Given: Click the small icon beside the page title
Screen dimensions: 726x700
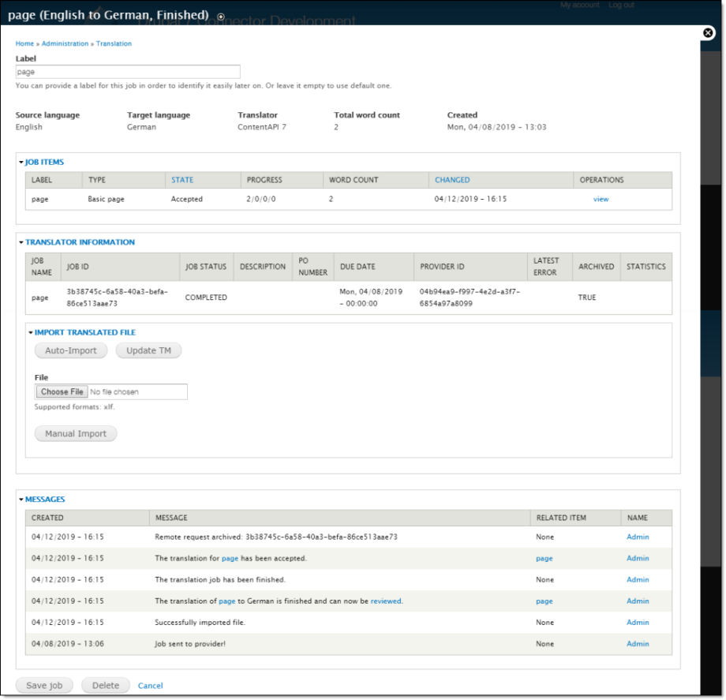Looking at the screenshot, I should (220, 17).
